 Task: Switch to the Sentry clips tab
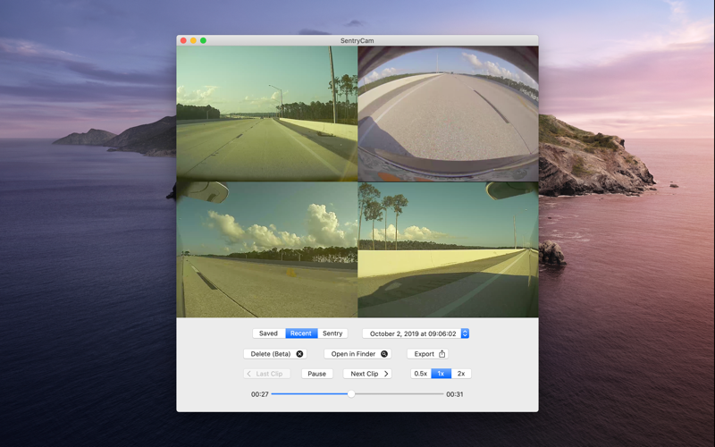pos(332,333)
